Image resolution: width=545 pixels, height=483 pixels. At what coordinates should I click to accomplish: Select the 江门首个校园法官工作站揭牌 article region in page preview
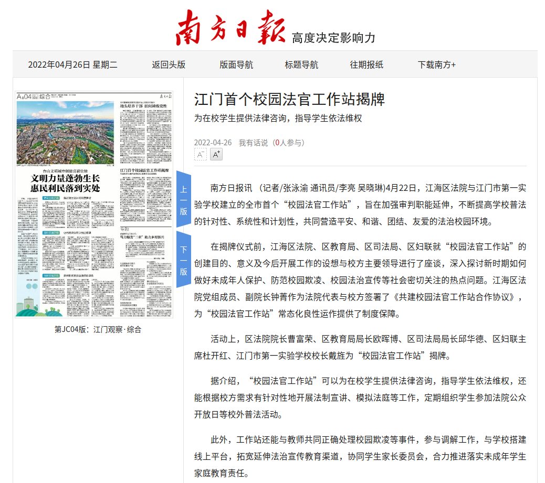[145, 196]
